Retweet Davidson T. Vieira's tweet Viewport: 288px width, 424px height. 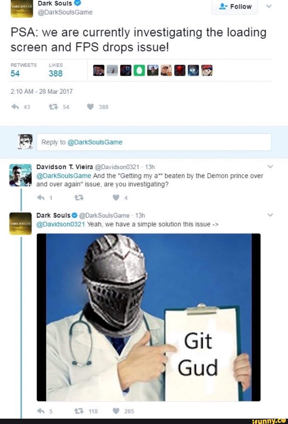pos(79,198)
